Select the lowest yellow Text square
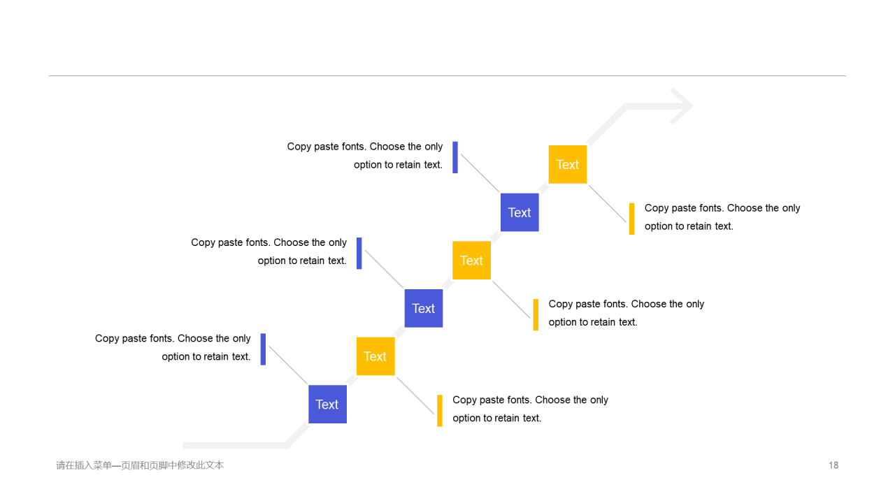895x503 pixels. click(x=375, y=356)
